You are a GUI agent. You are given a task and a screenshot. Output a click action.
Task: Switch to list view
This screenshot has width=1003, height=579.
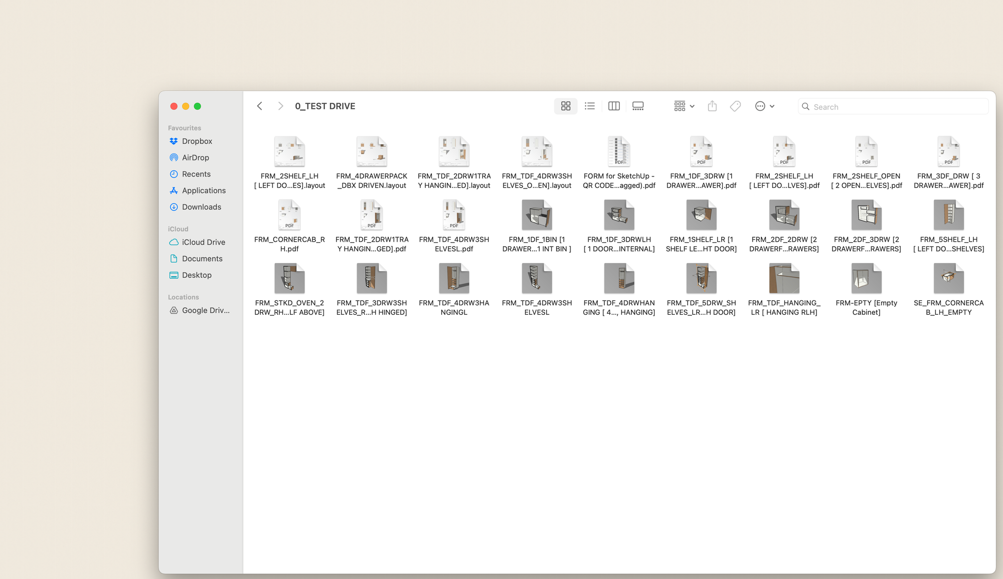point(590,106)
